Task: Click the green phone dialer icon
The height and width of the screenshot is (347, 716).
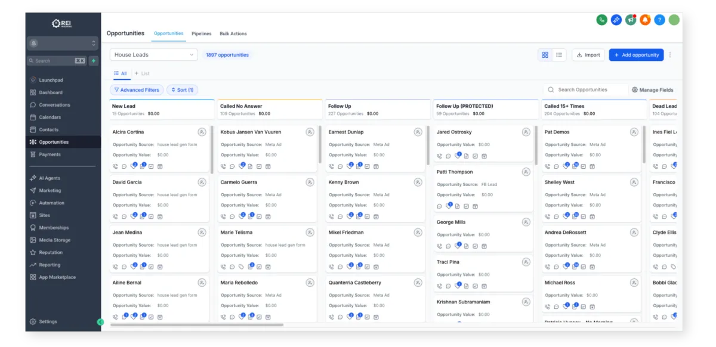Action: click(x=601, y=20)
